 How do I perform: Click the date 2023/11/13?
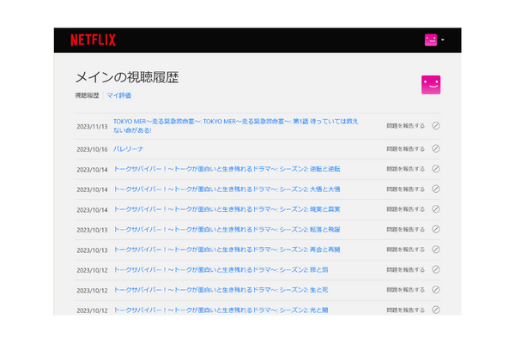[93, 127]
